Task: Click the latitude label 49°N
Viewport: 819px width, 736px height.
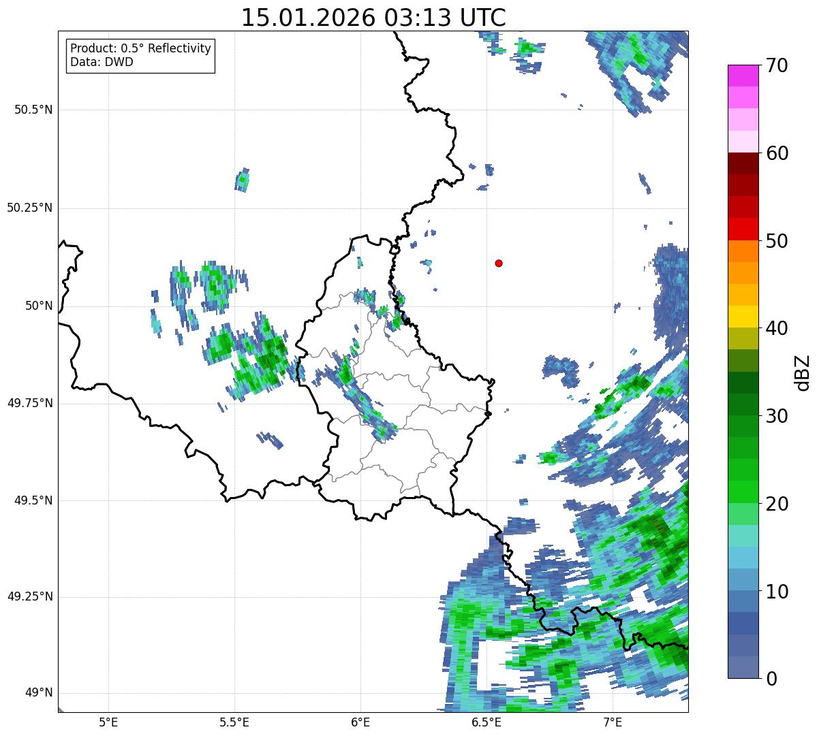Action: click(39, 693)
